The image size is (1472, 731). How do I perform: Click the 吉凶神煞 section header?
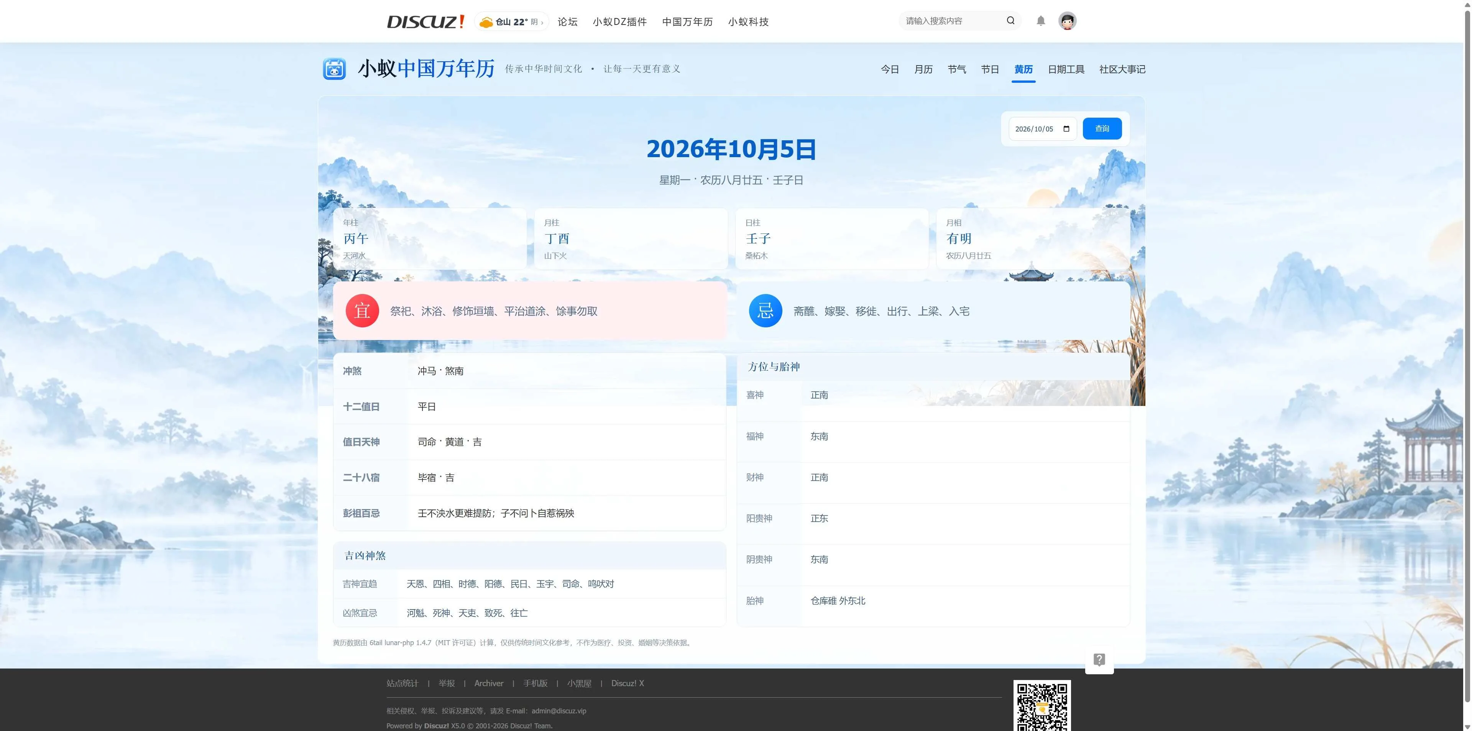[529, 555]
